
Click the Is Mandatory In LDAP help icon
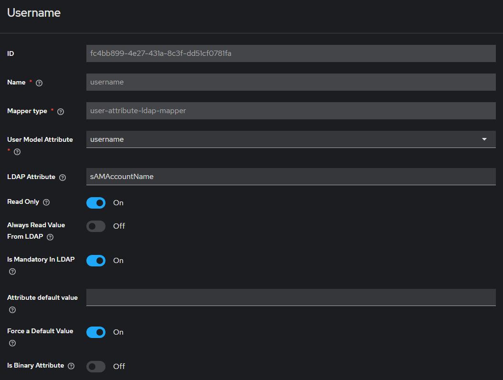[12, 272]
